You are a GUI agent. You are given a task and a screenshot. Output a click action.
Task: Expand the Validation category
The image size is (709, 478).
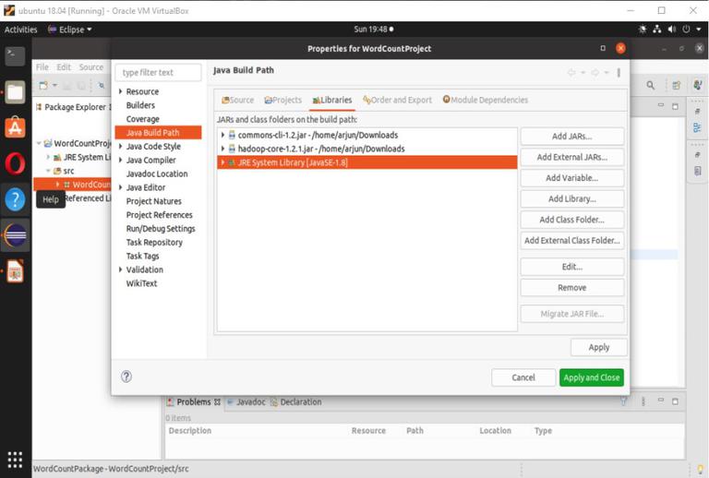coord(120,269)
